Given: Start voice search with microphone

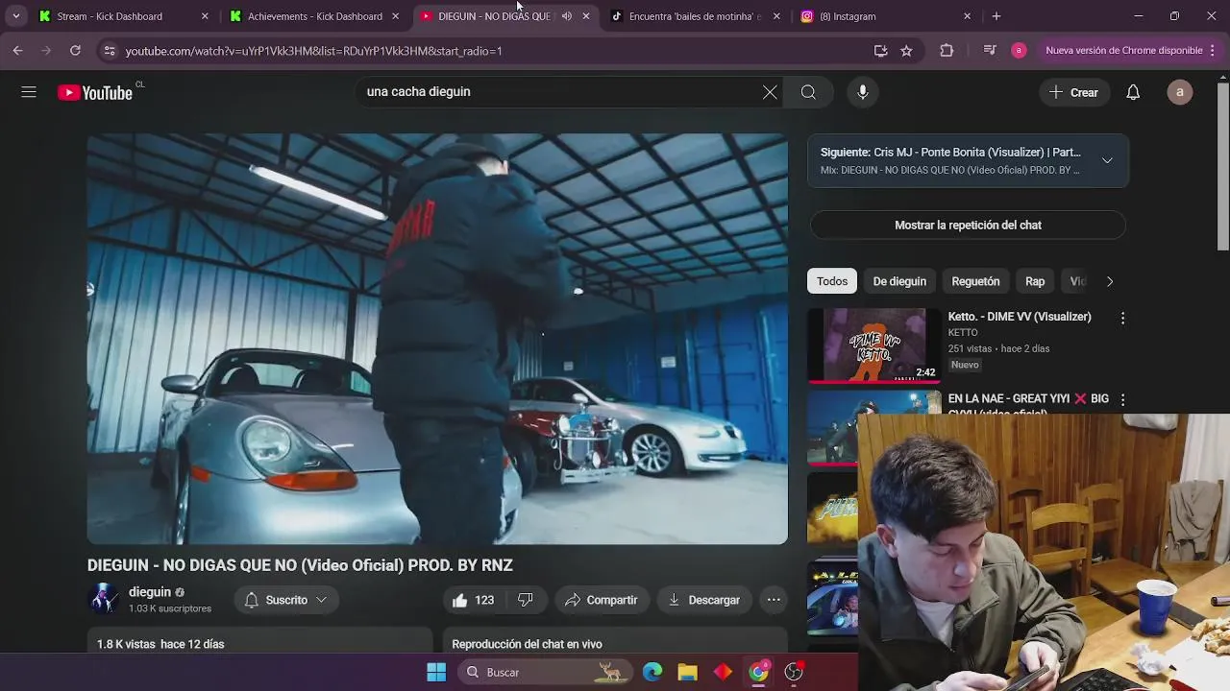Looking at the screenshot, I should (863, 92).
